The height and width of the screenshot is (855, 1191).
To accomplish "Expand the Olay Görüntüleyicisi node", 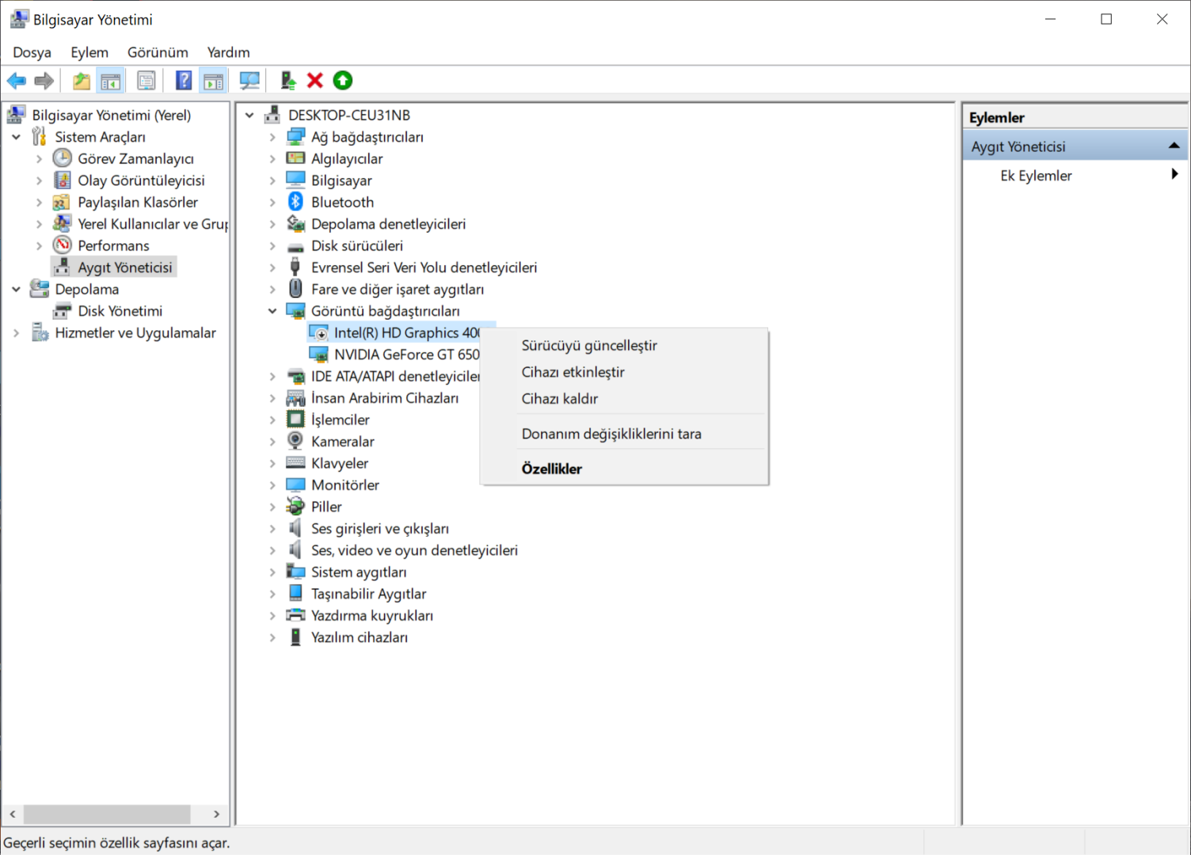I will 39,180.
